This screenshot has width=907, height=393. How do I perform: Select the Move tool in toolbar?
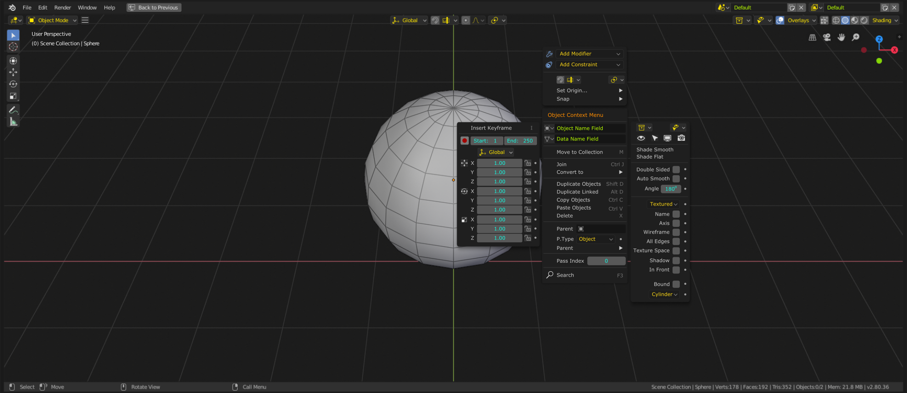[x=13, y=72]
